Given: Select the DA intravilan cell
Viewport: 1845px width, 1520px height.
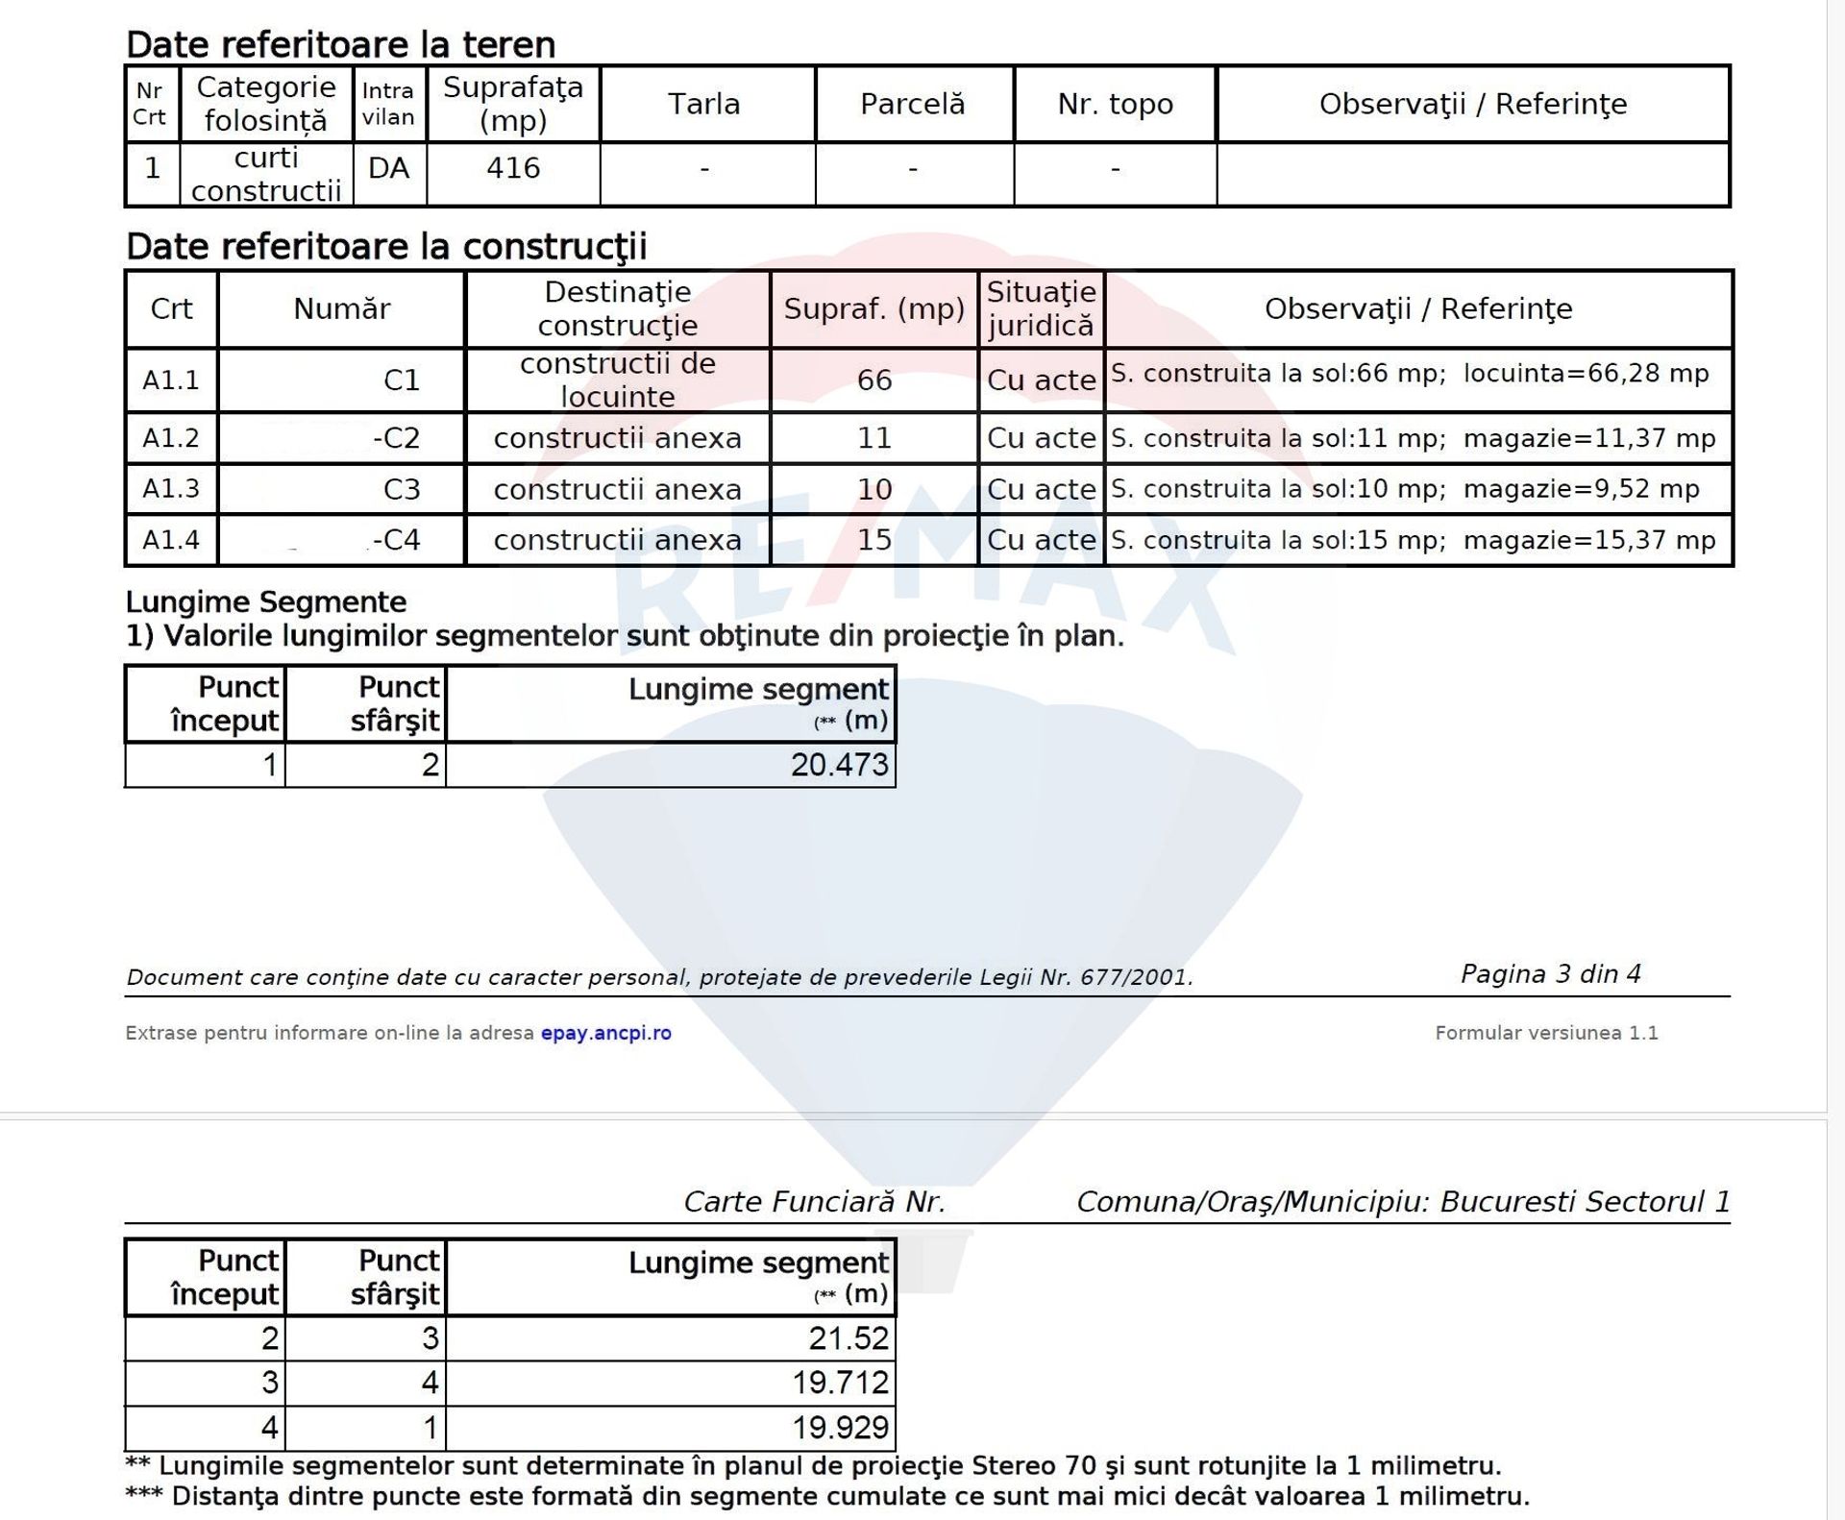Looking at the screenshot, I should [x=388, y=168].
